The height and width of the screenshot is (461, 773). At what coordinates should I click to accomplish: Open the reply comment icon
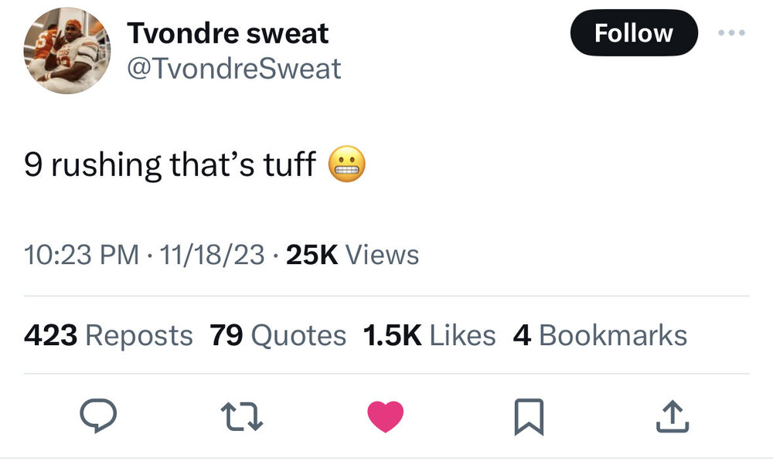point(99,417)
